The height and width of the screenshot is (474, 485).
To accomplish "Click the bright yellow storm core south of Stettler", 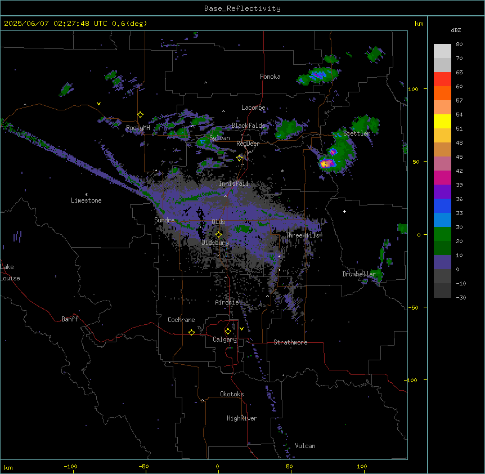I will (x=324, y=164).
